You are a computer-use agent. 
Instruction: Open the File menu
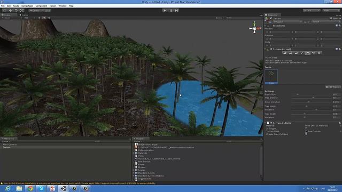(x=3, y=6)
